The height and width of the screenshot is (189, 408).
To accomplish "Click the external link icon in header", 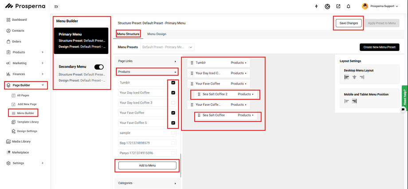I will click(338, 7).
